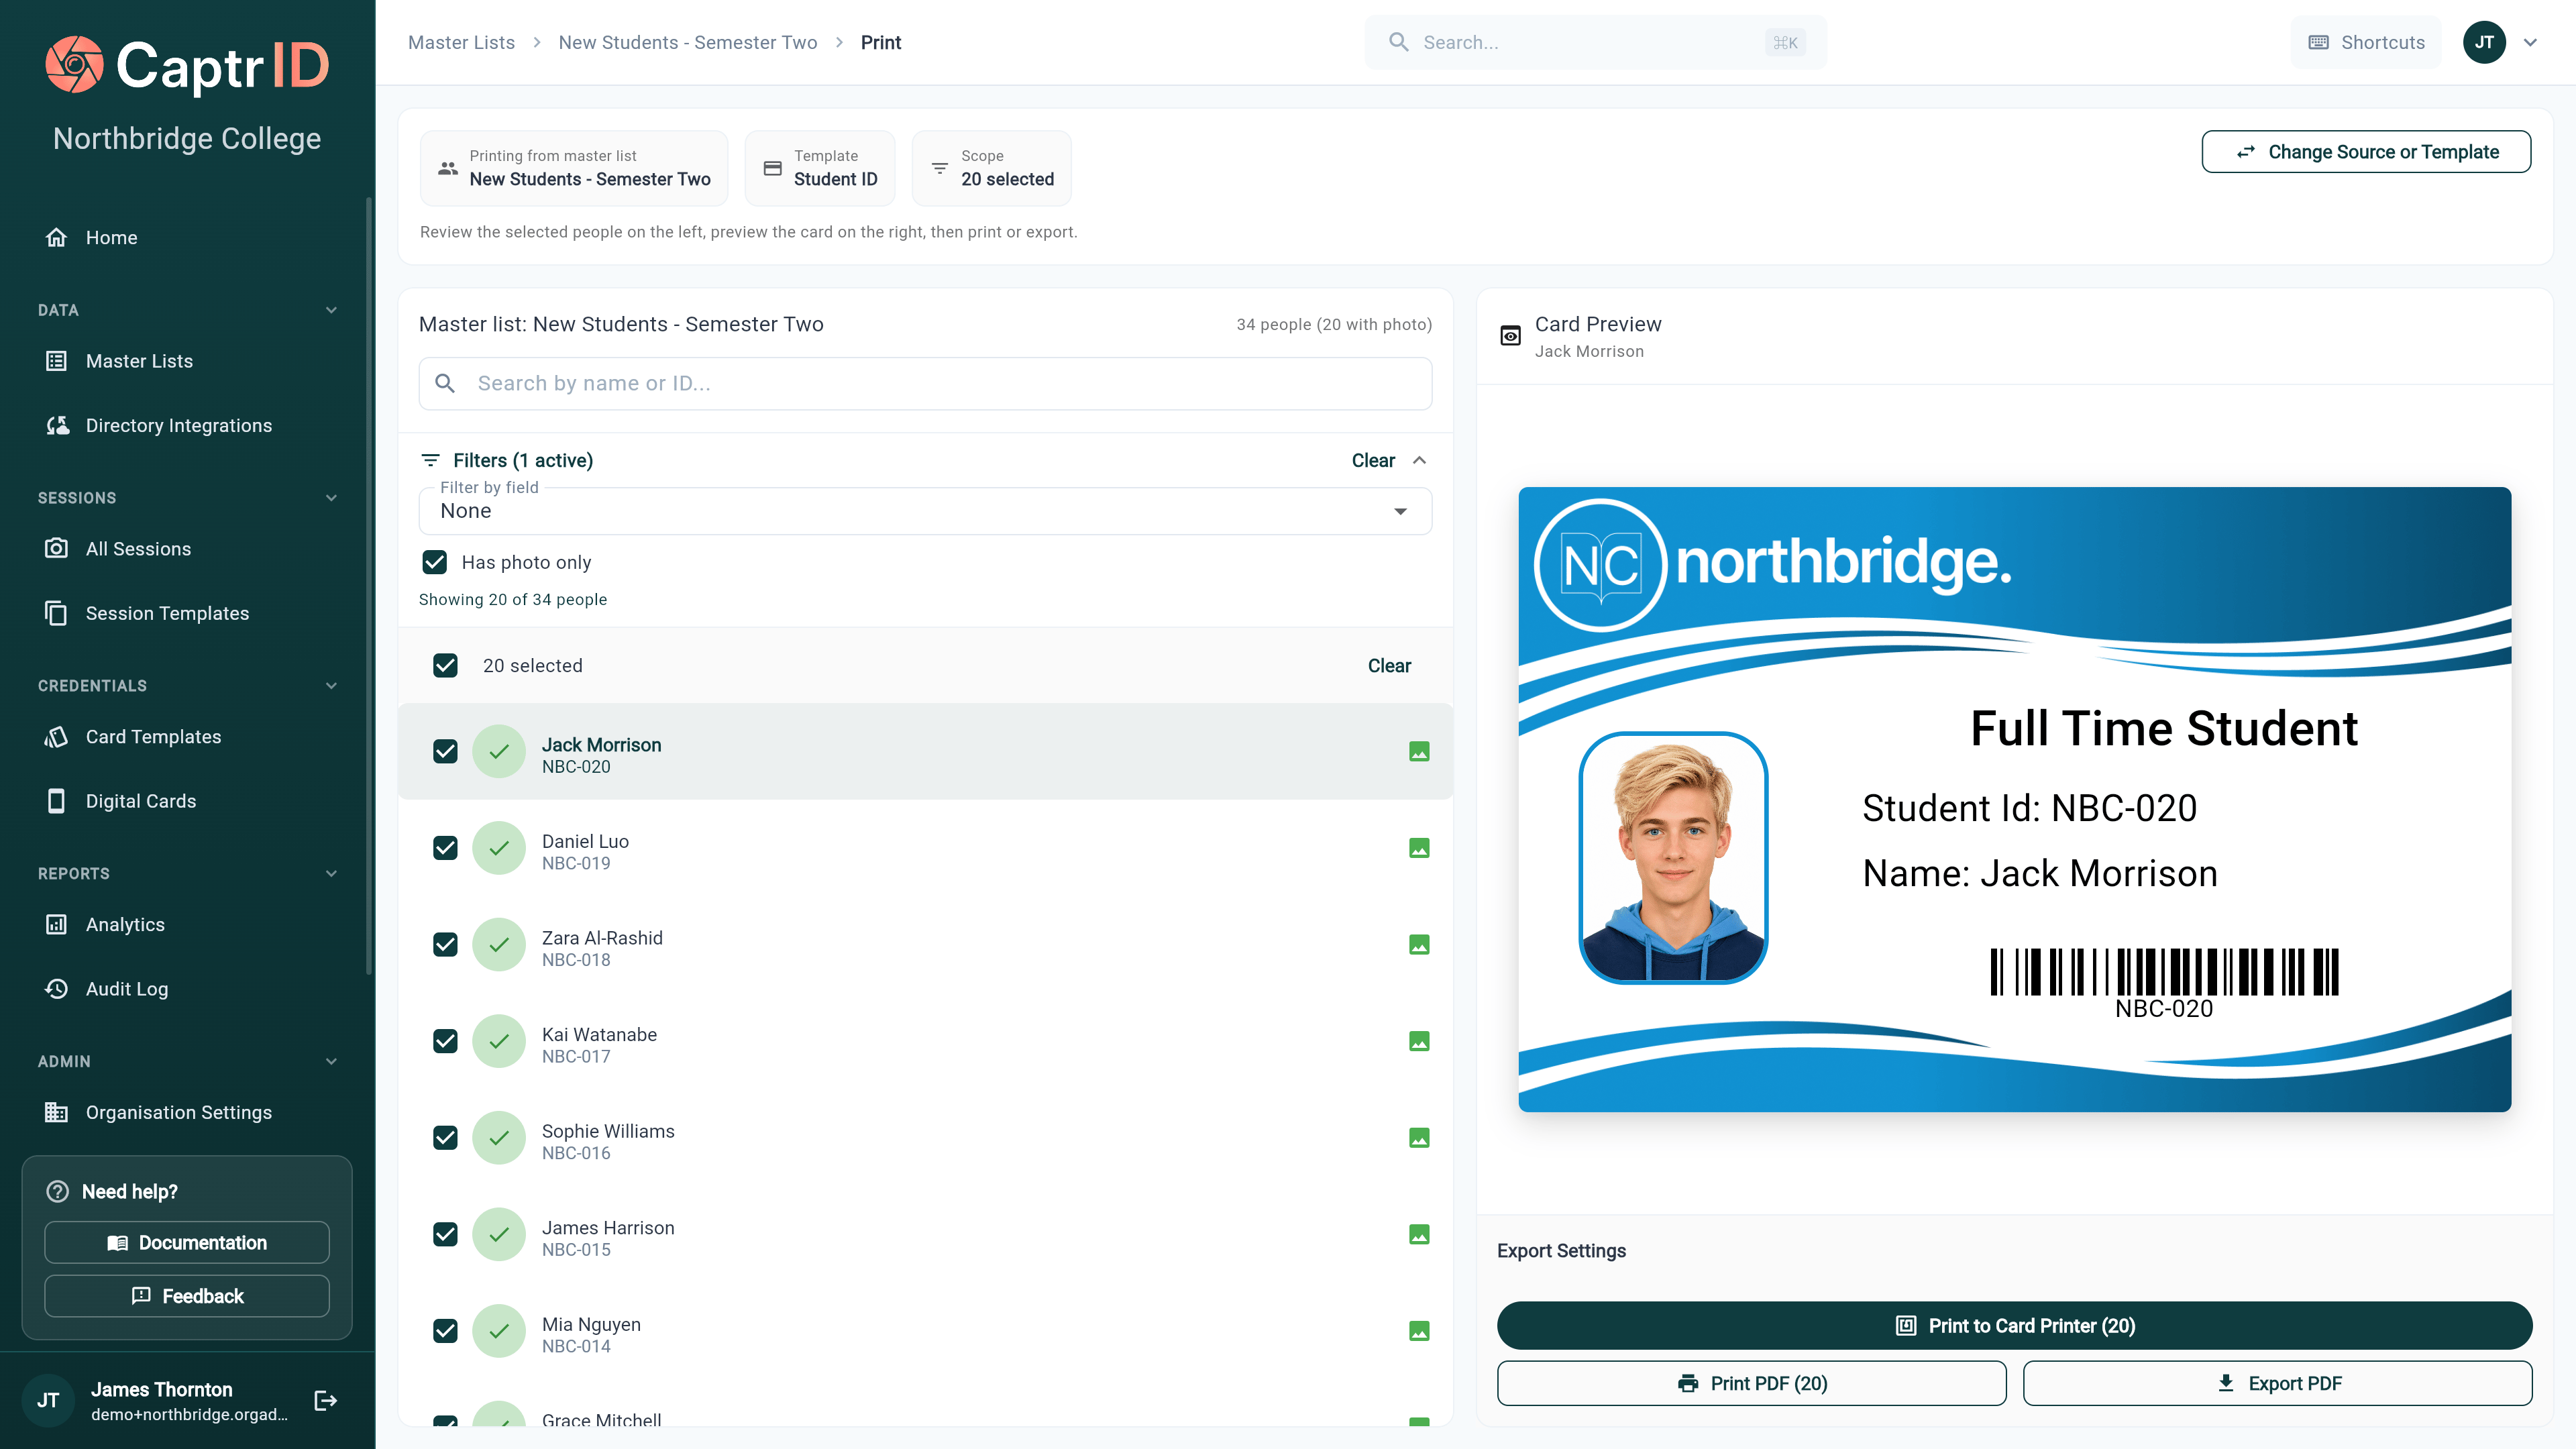Open the JT user avatar menu
This screenshot has height=1449, width=2576.
click(2484, 42)
